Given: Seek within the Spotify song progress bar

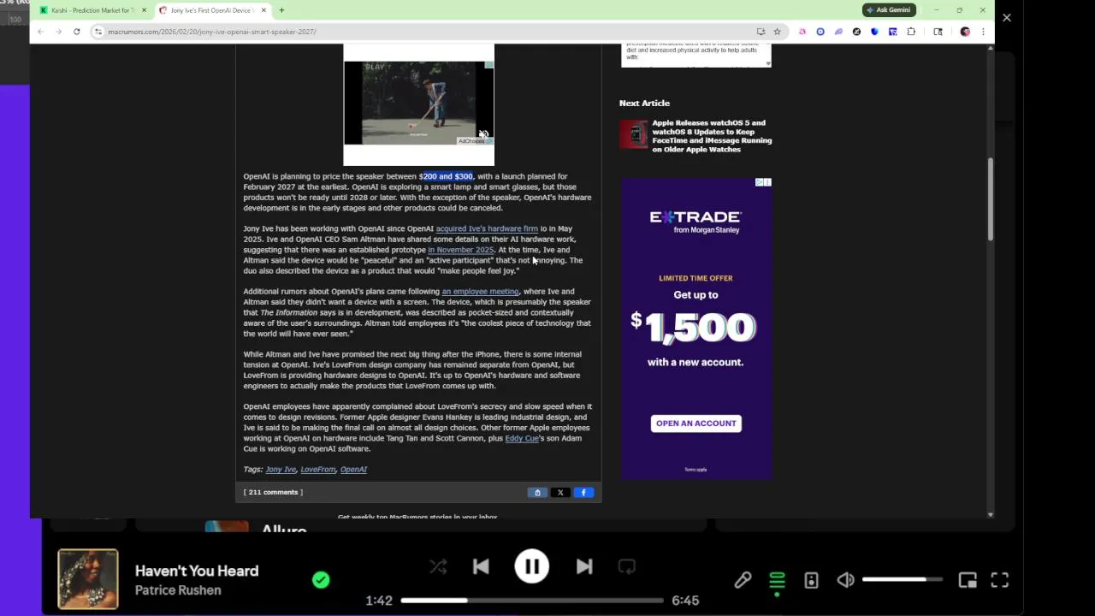Looking at the screenshot, I should pyautogui.click(x=532, y=601).
